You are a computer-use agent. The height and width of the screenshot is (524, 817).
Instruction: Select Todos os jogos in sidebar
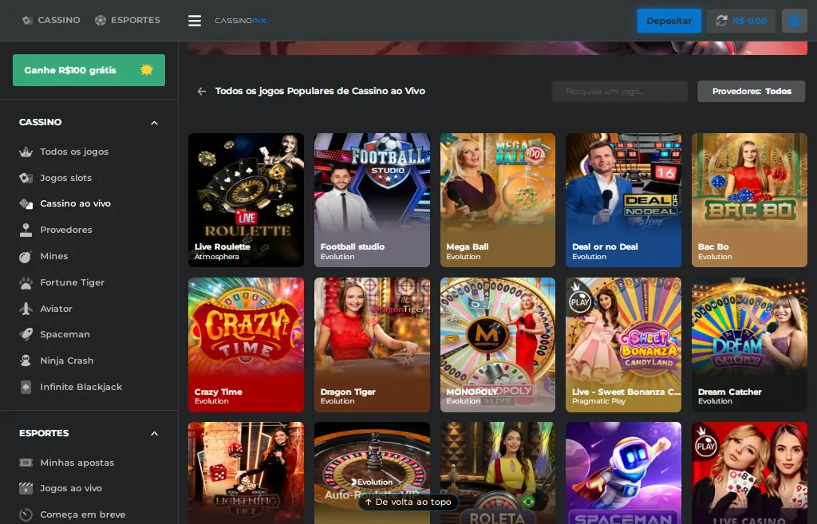tap(74, 152)
